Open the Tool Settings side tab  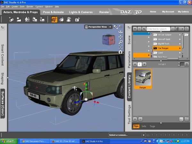pos(129,114)
